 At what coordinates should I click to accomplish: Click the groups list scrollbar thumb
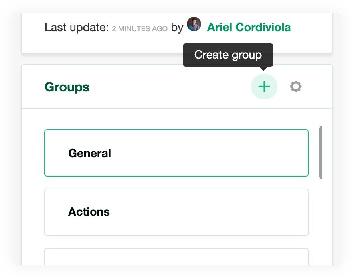[321, 152]
